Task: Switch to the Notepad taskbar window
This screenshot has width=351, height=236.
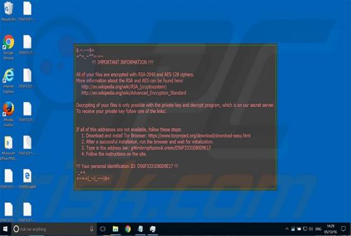Action: (140, 229)
